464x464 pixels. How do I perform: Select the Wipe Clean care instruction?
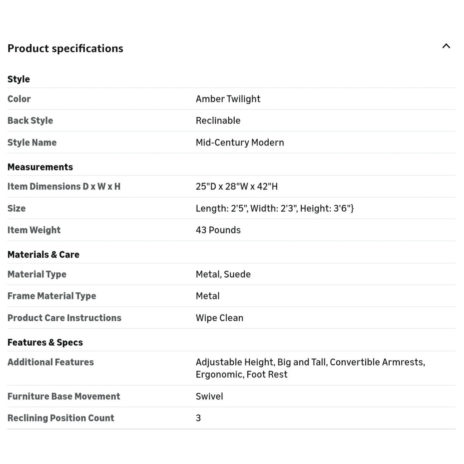[x=219, y=318]
